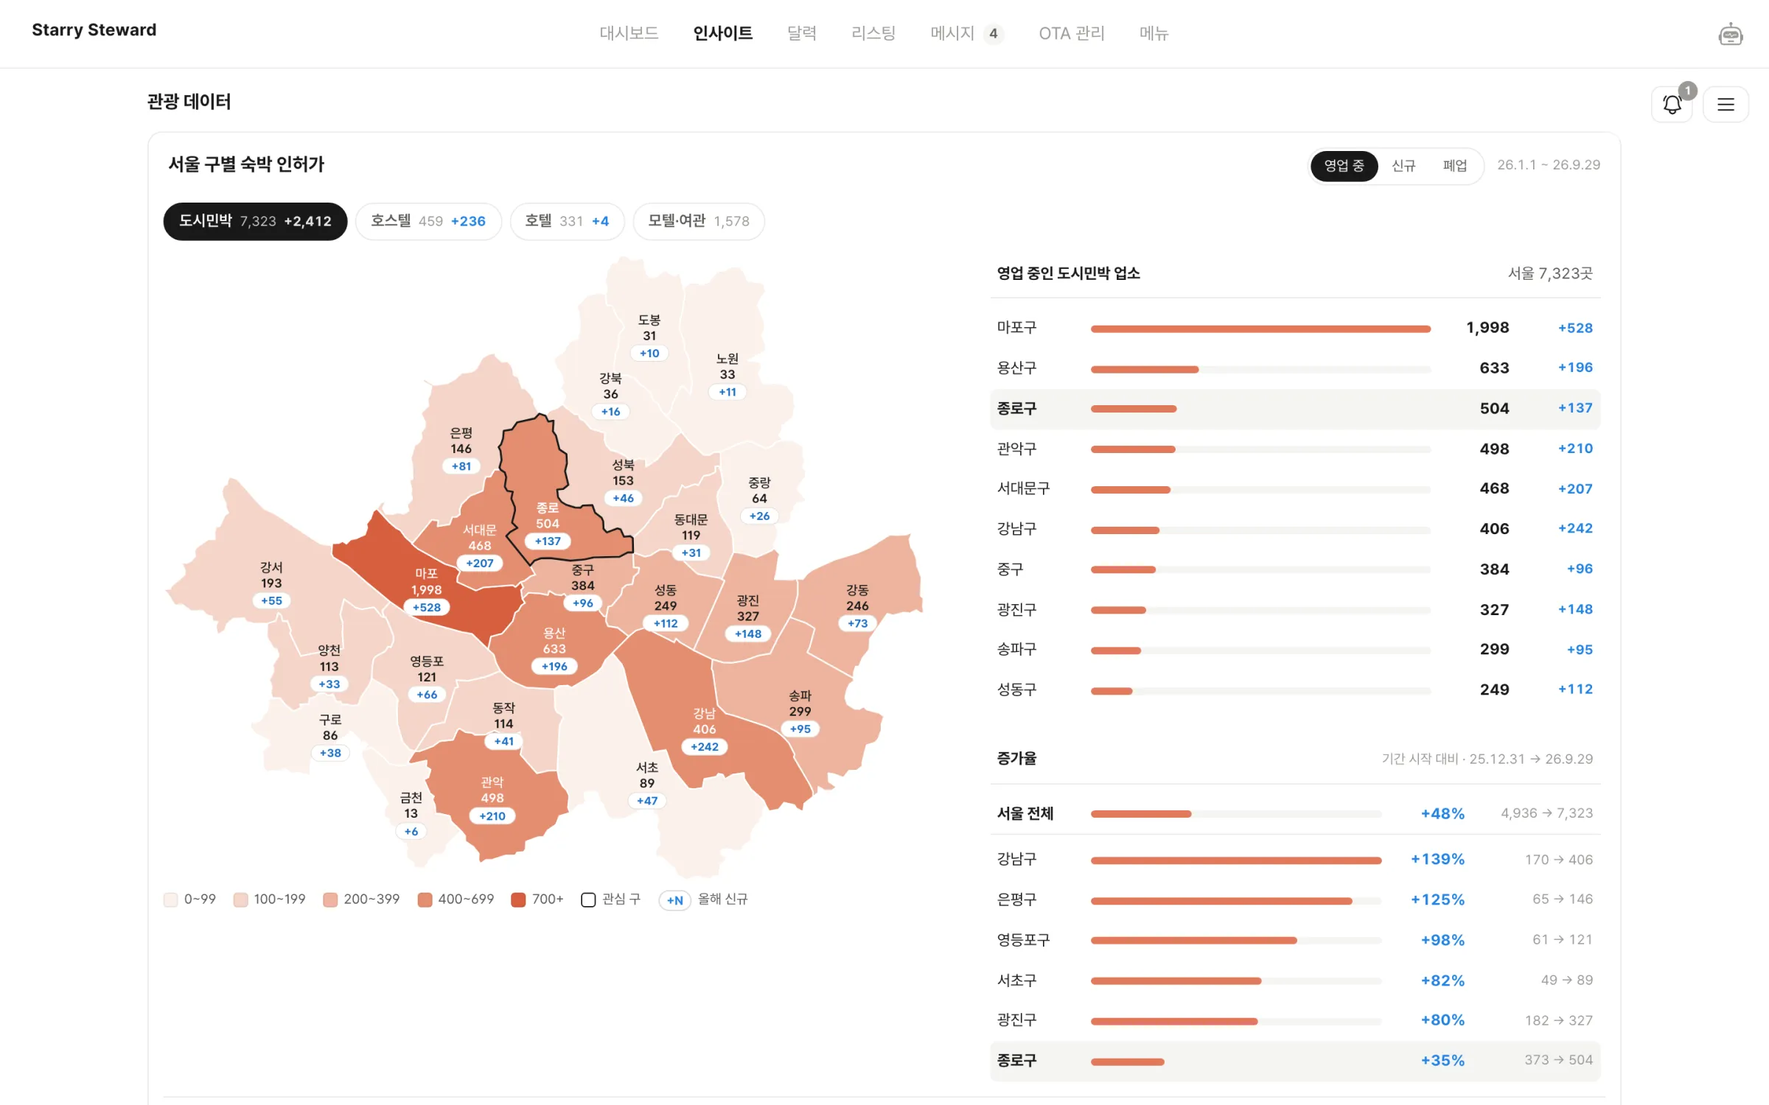Click the 종로 district on the map

point(547,516)
